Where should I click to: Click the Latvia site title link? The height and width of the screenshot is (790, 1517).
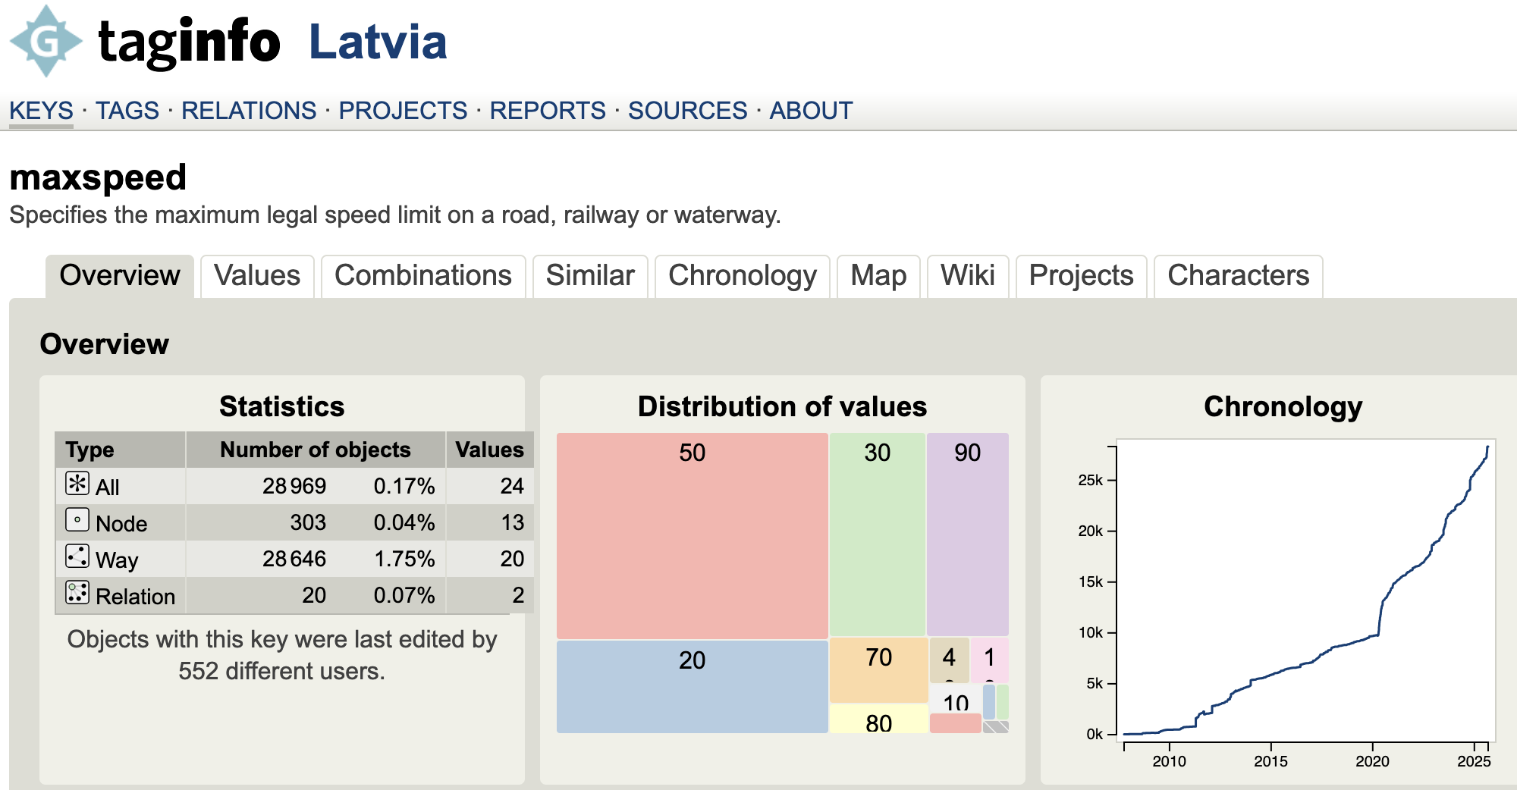(378, 42)
